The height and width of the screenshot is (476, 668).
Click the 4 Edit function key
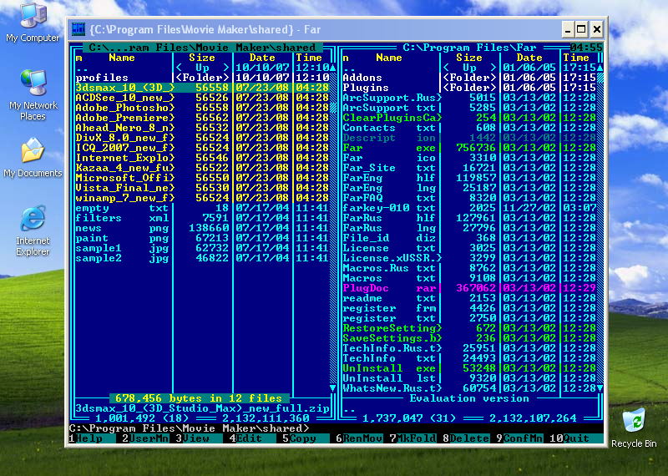[x=252, y=438]
